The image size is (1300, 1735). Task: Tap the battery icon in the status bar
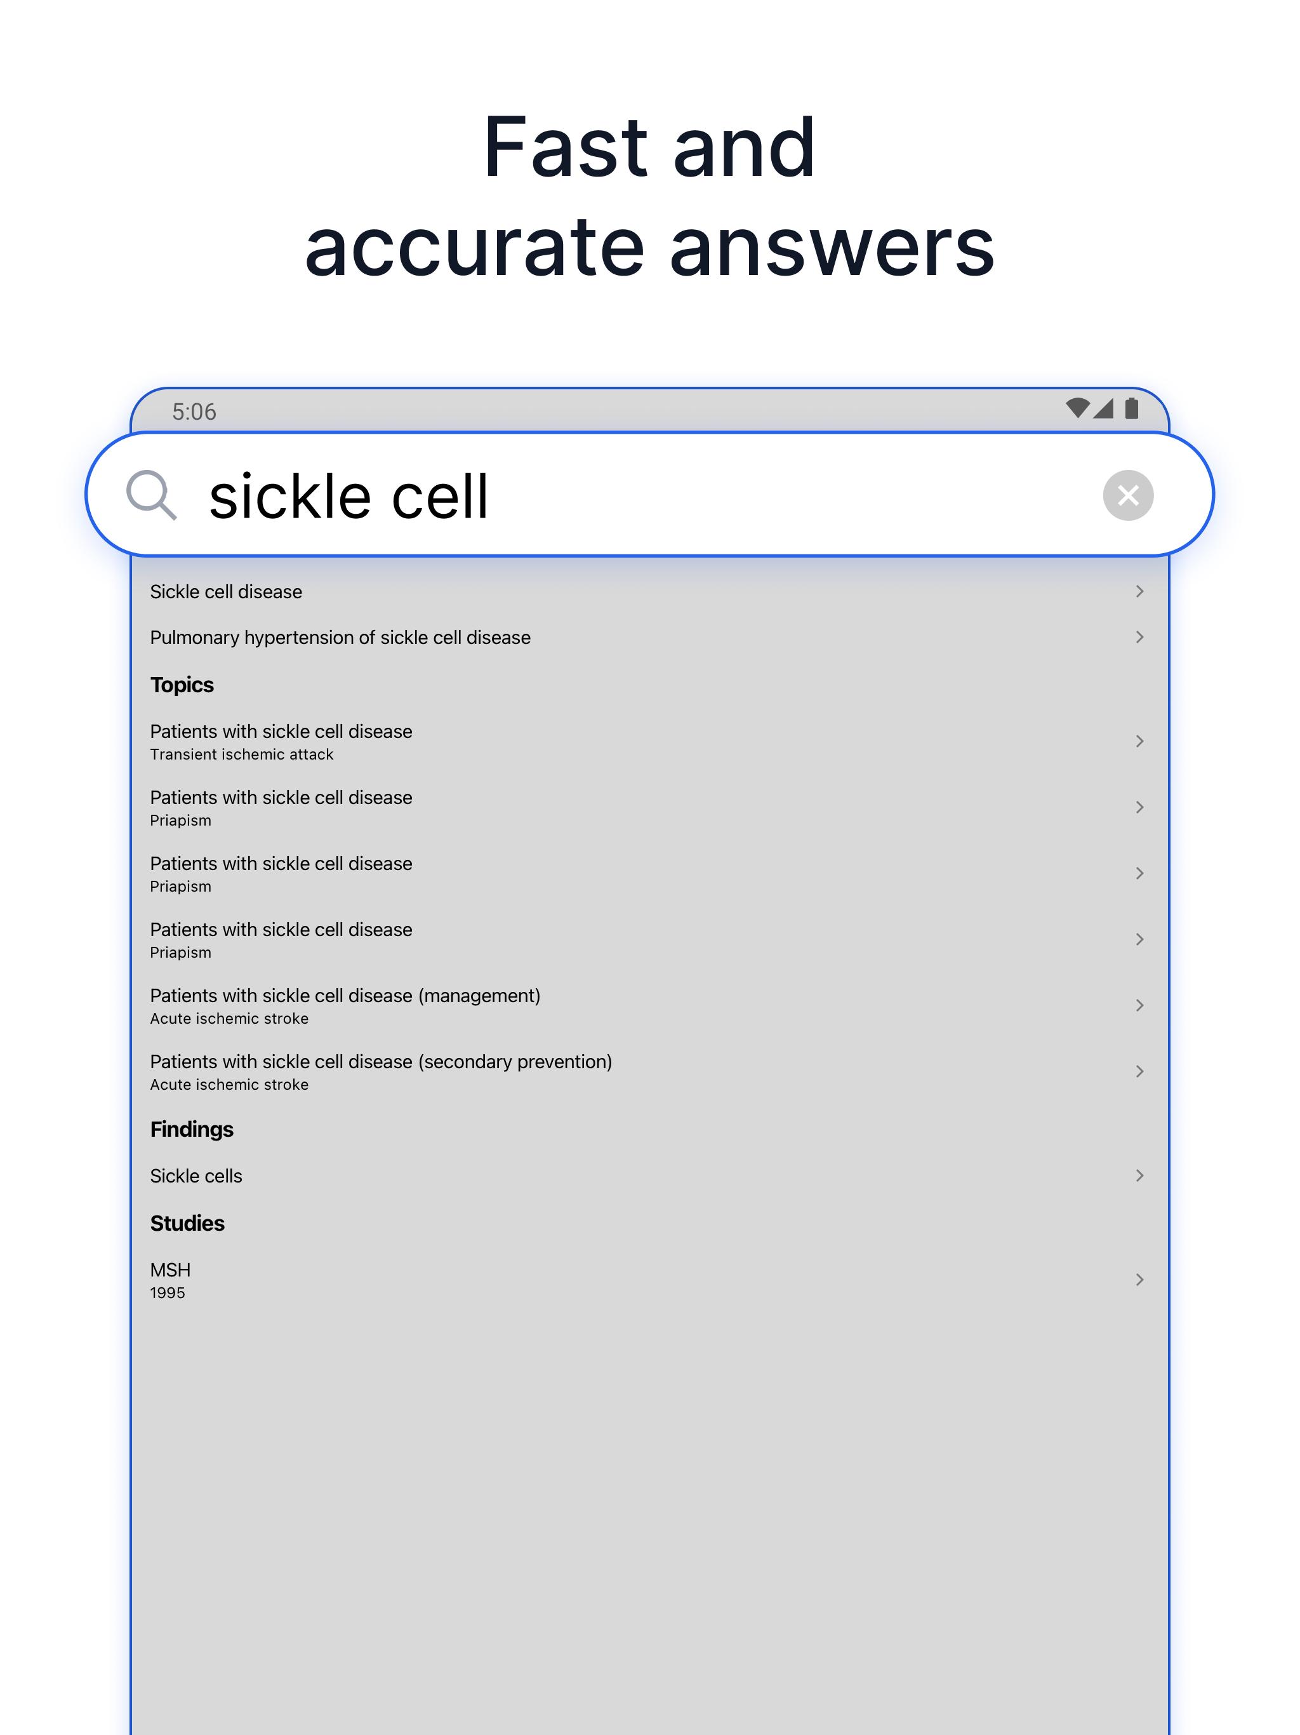coord(1131,408)
